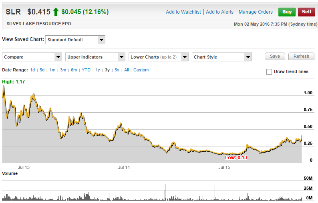Viewport: 318px width, 203px height.
Task: Switch date range to 5y
Action: point(117,70)
